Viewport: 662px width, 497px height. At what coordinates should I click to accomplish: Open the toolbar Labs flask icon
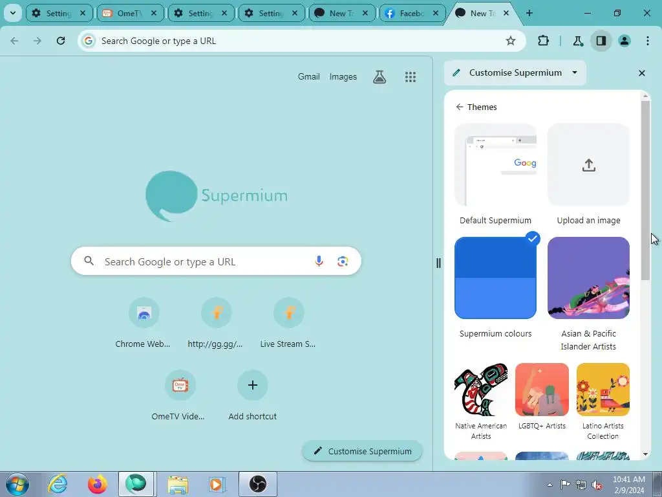click(x=577, y=41)
